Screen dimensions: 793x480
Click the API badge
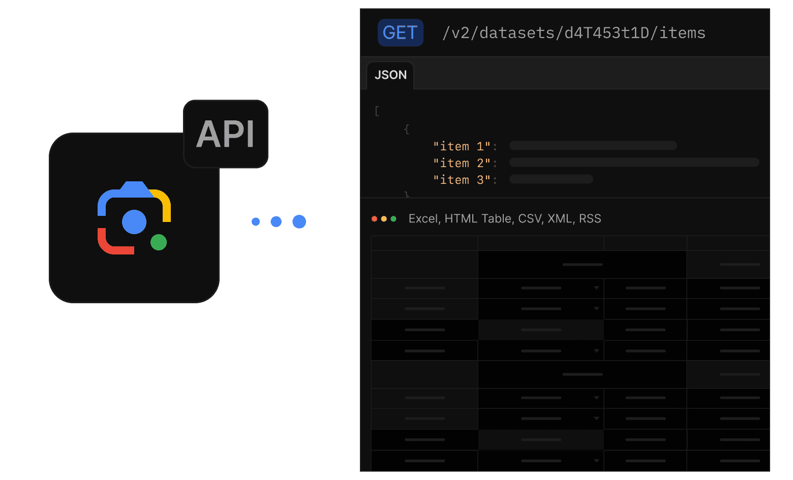coord(226,134)
